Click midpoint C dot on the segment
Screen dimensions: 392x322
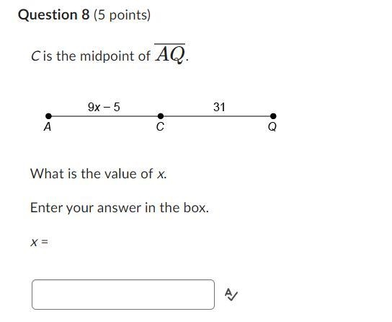click(x=161, y=116)
